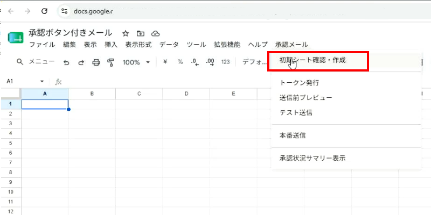Open 123 more formats dropdown
Viewport: 431px width, 215px height.
coord(225,62)
